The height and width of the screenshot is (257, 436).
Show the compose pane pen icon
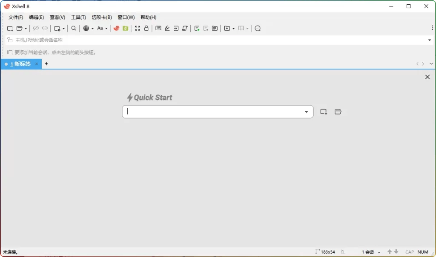(x=166, y=28)
